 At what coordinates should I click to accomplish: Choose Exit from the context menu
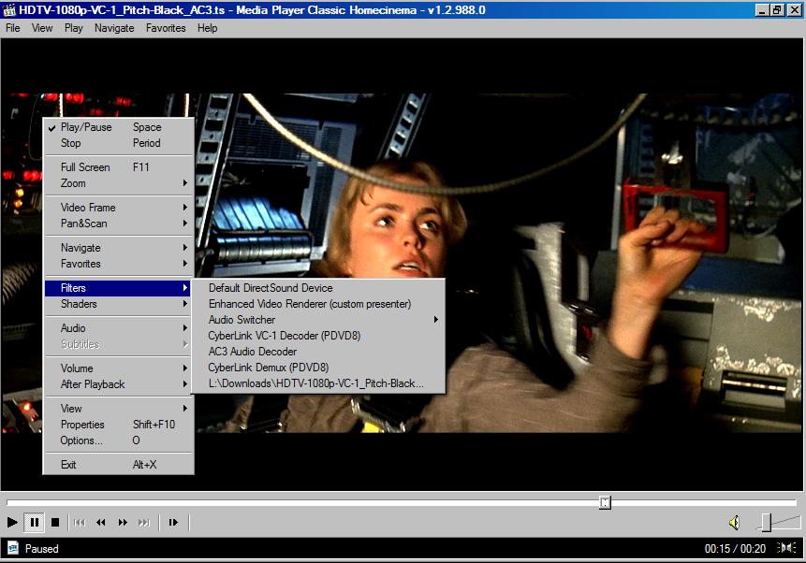click(68, 465)
